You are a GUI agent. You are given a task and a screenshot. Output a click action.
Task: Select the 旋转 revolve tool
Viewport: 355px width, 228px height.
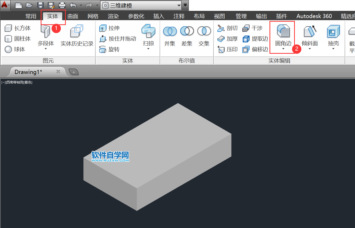[x=109, y=49]
